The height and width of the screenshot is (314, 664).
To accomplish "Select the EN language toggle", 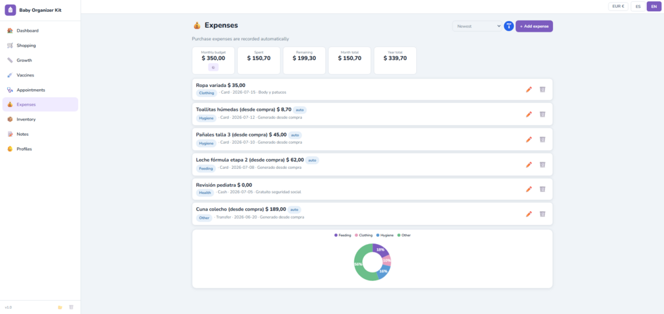I will [x=654, y=7].
